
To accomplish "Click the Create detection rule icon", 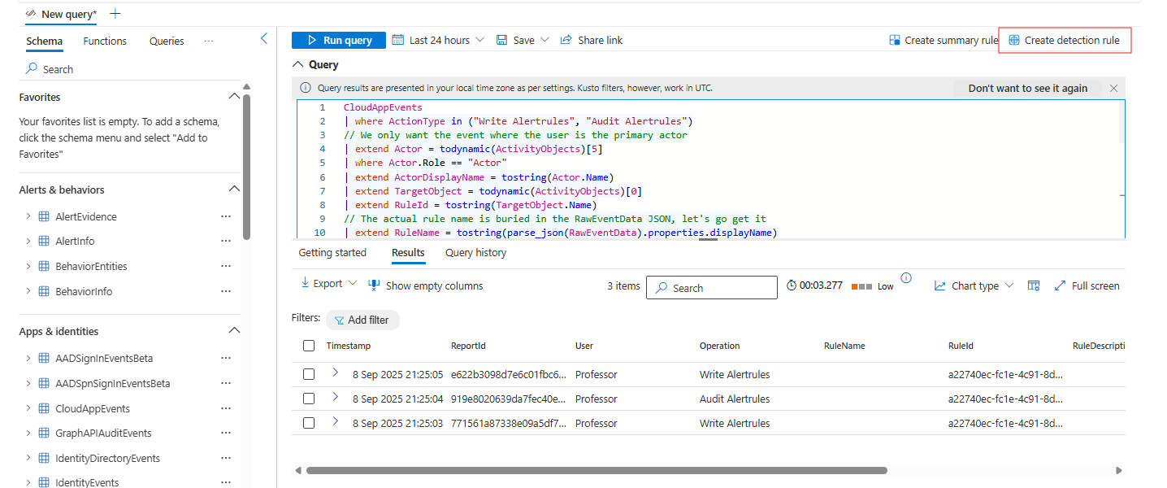I will coord(1014,40).
